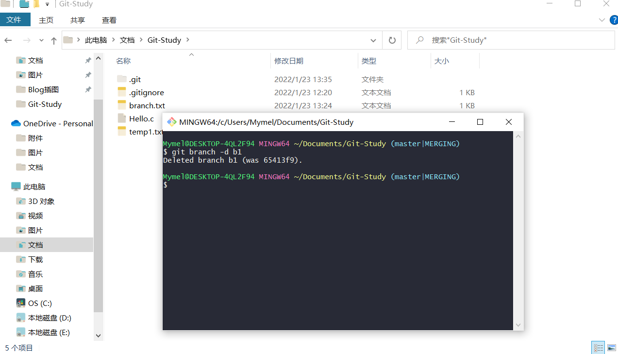Switch to large thumbnails view icon
The height and width of the screenshot is (354, 618).
pos(611,348)
